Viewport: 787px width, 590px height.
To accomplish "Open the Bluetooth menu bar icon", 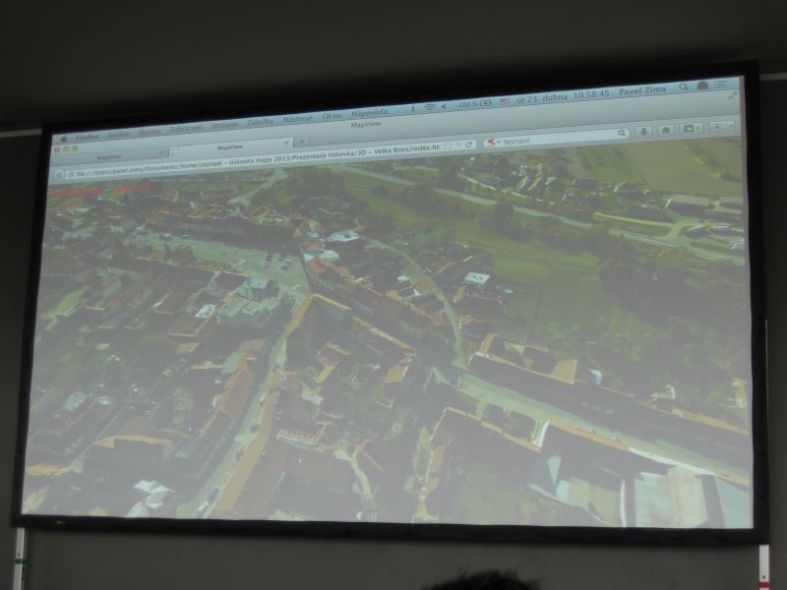I will 413,105.
